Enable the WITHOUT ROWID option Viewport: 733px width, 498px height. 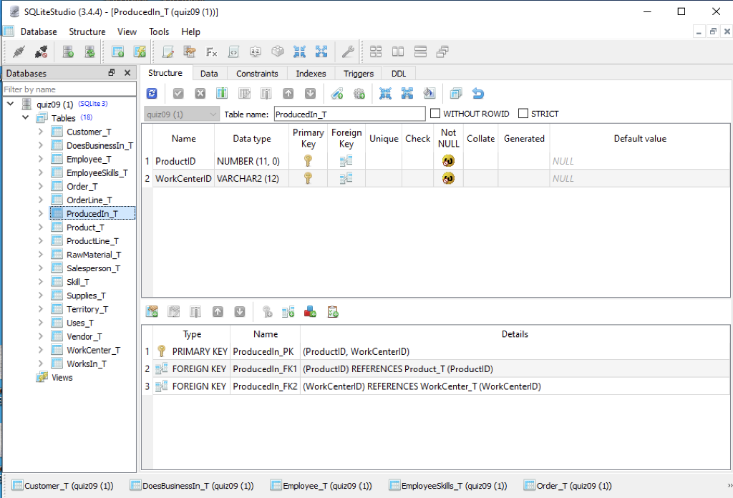coord(435,113)
